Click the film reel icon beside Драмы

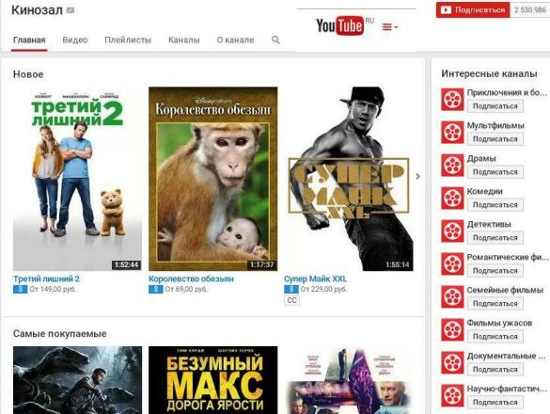pyautogui.click(x=452, y=166)
